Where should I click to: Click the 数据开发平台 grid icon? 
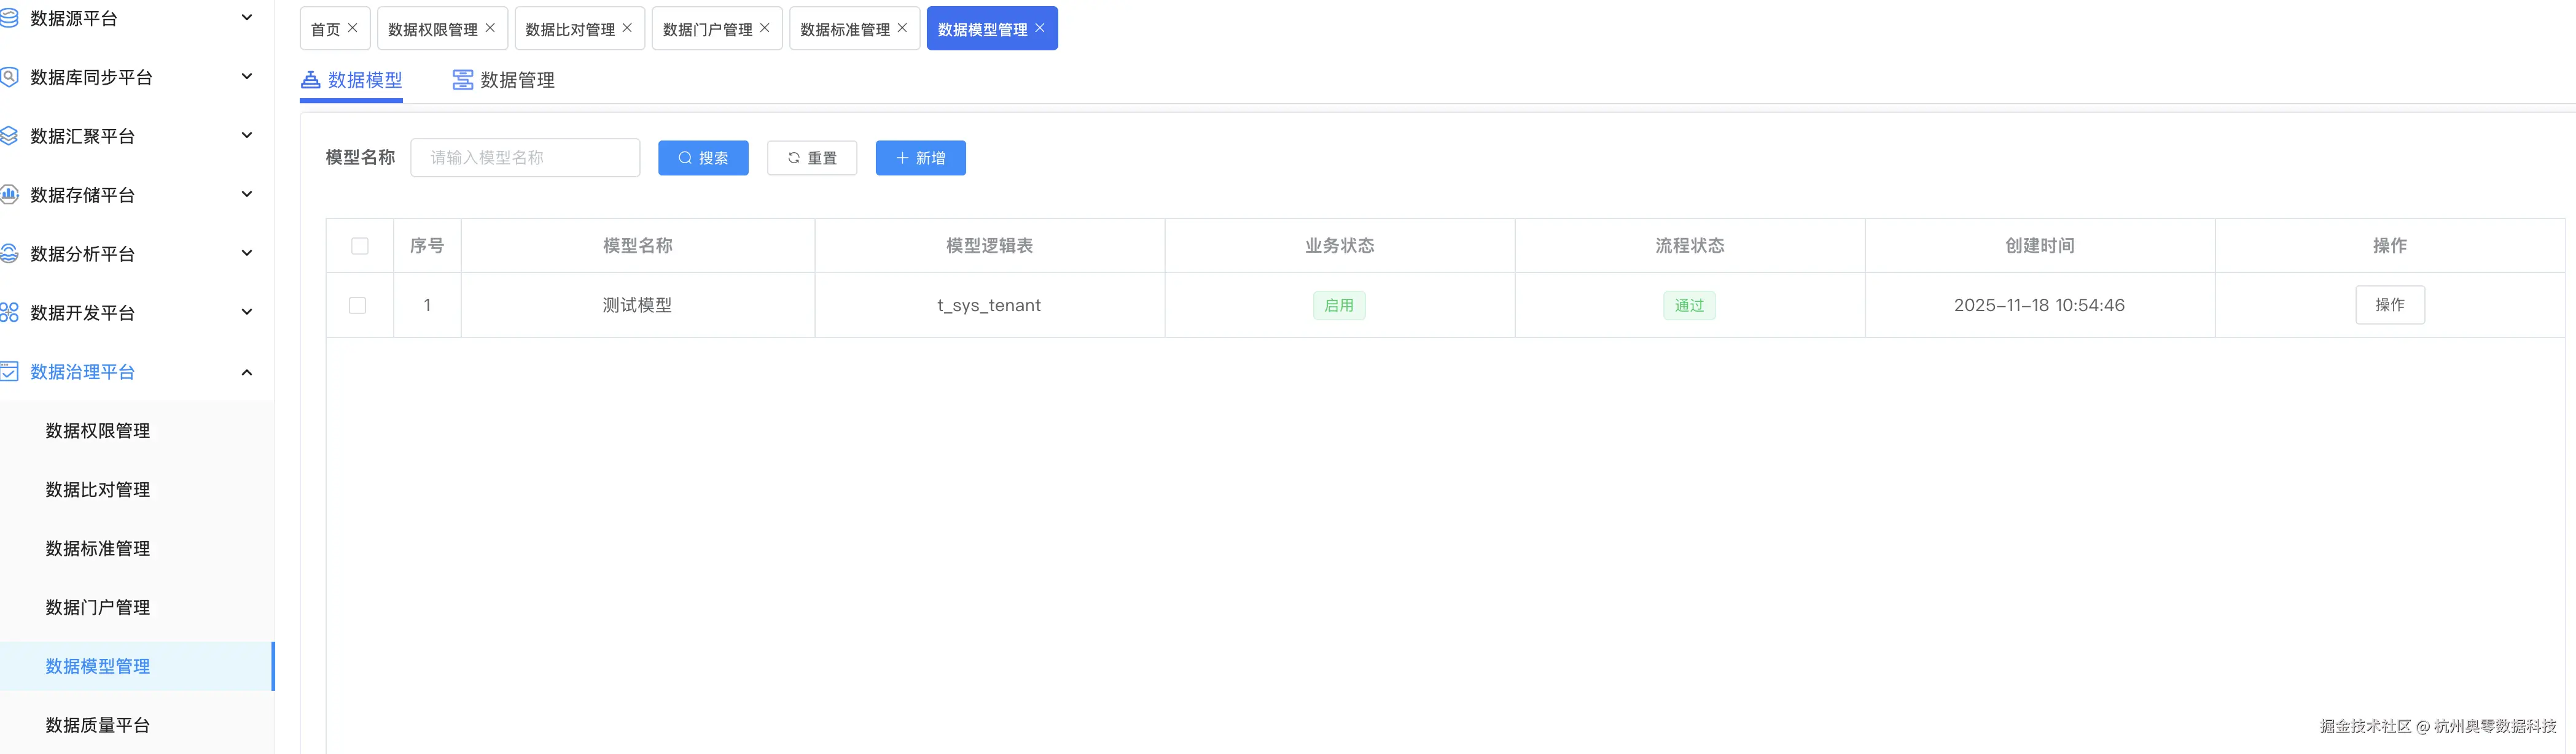pos(9,313)
